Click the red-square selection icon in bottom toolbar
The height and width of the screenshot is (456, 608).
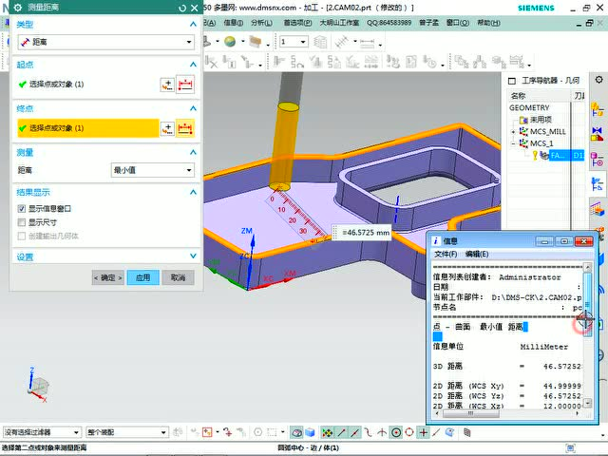pyautogui.click(x=207, y=432)
